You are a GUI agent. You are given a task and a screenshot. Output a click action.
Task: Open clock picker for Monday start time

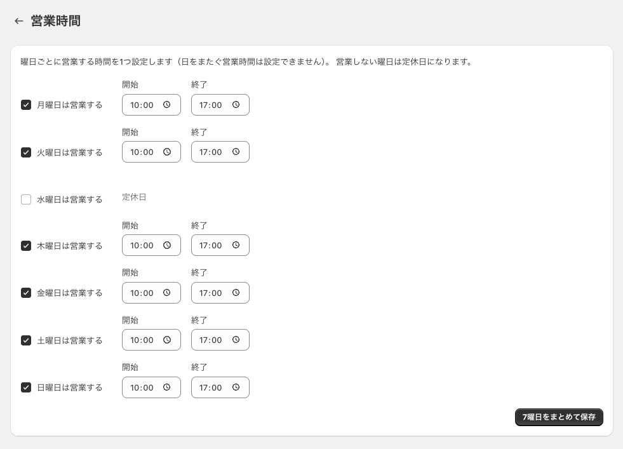pyautogui.click(x=167, y=105)
